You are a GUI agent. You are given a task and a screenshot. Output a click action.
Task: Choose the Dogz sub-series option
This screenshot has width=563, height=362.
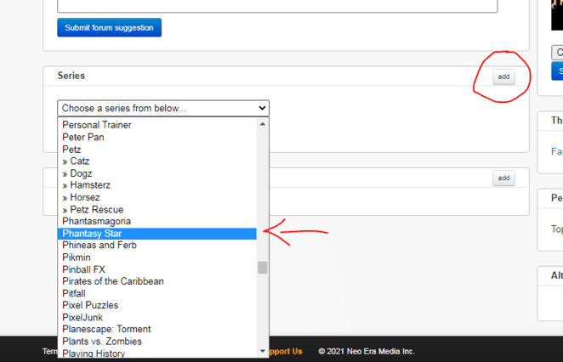(x=156, y=173)
